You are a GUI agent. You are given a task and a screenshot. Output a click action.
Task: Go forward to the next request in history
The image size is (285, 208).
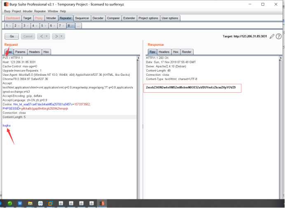pyautogui.click(x=56, y=36)
